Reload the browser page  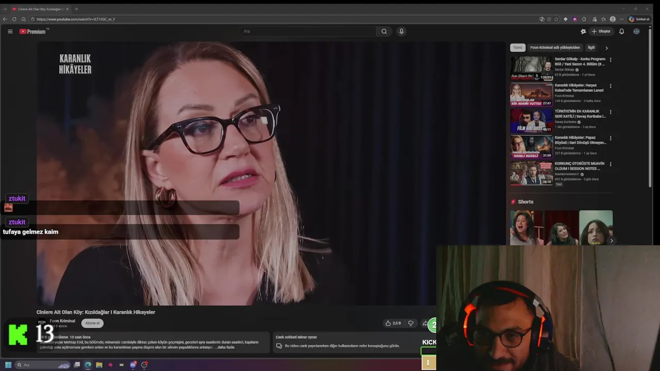click(14, 19)
